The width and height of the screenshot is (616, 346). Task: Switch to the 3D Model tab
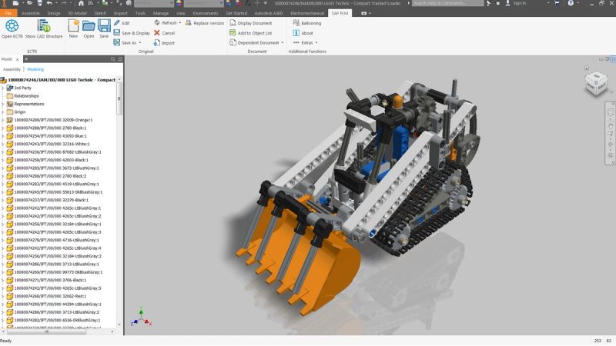(78, 13)
